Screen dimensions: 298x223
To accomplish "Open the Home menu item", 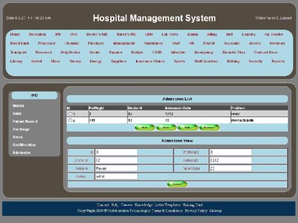I will [15, 34].
